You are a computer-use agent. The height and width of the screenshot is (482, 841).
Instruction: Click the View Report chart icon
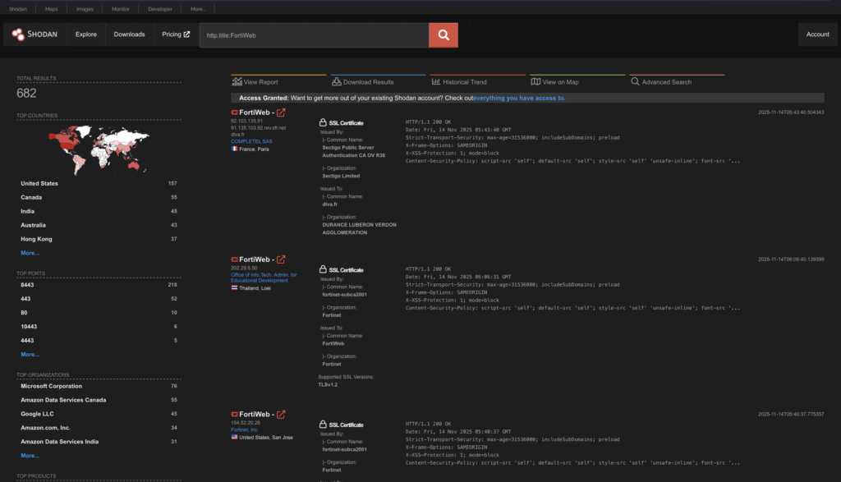tap(237, 81)
